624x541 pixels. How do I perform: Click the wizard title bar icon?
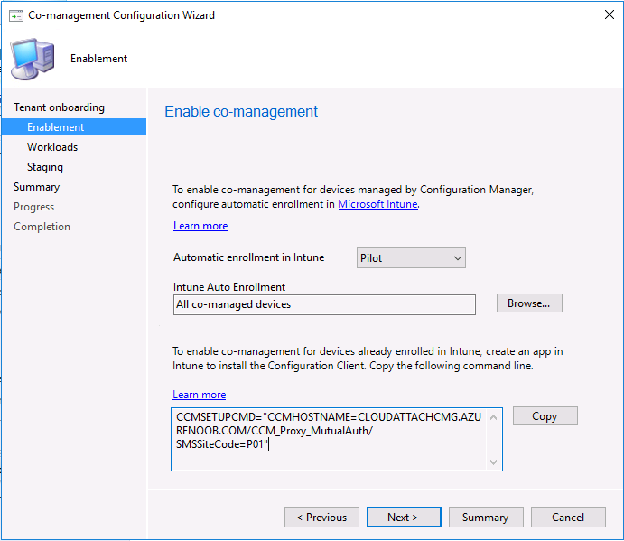click(x=16, y=16)
